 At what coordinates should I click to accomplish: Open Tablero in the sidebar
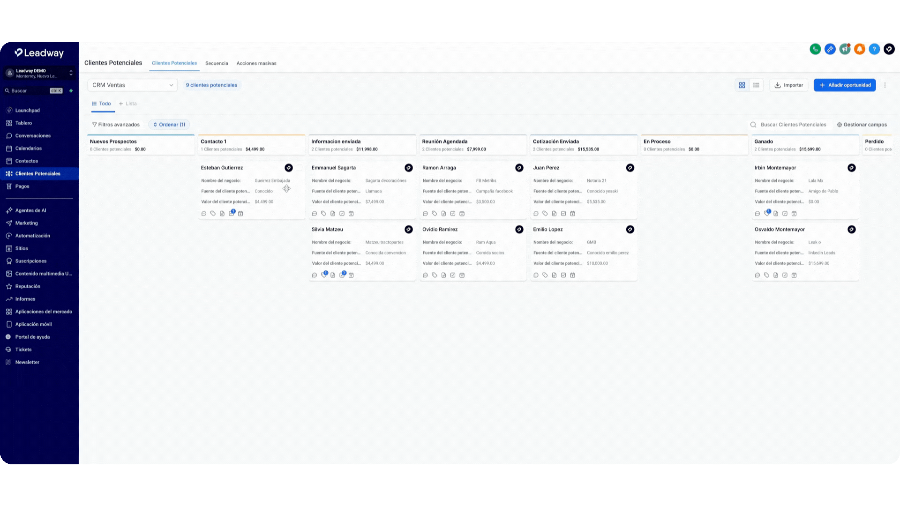(23, 123)
